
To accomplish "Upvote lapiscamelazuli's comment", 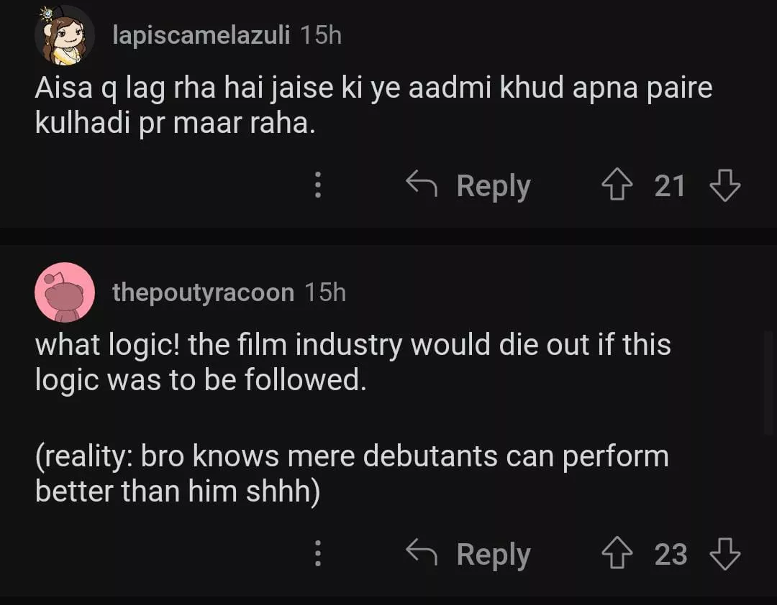I will [x=617, y=186].
